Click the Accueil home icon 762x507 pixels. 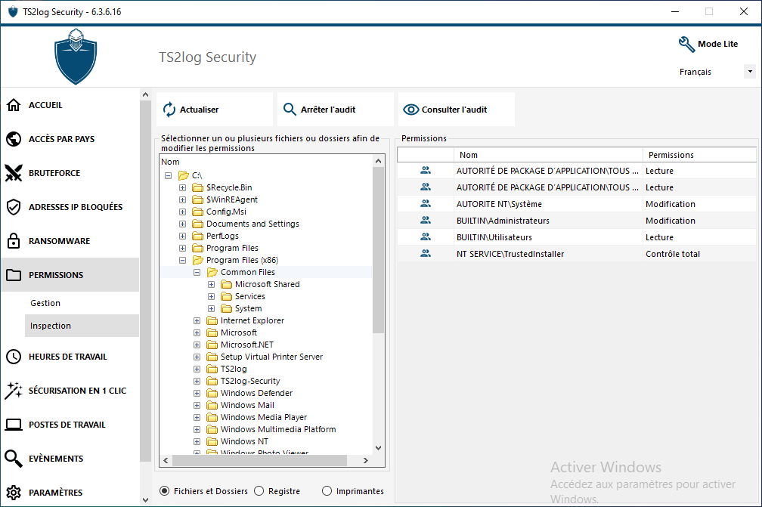(14, 105)
